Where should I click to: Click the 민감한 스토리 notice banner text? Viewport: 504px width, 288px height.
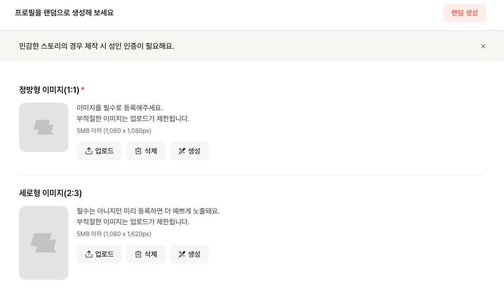point(97,46)
